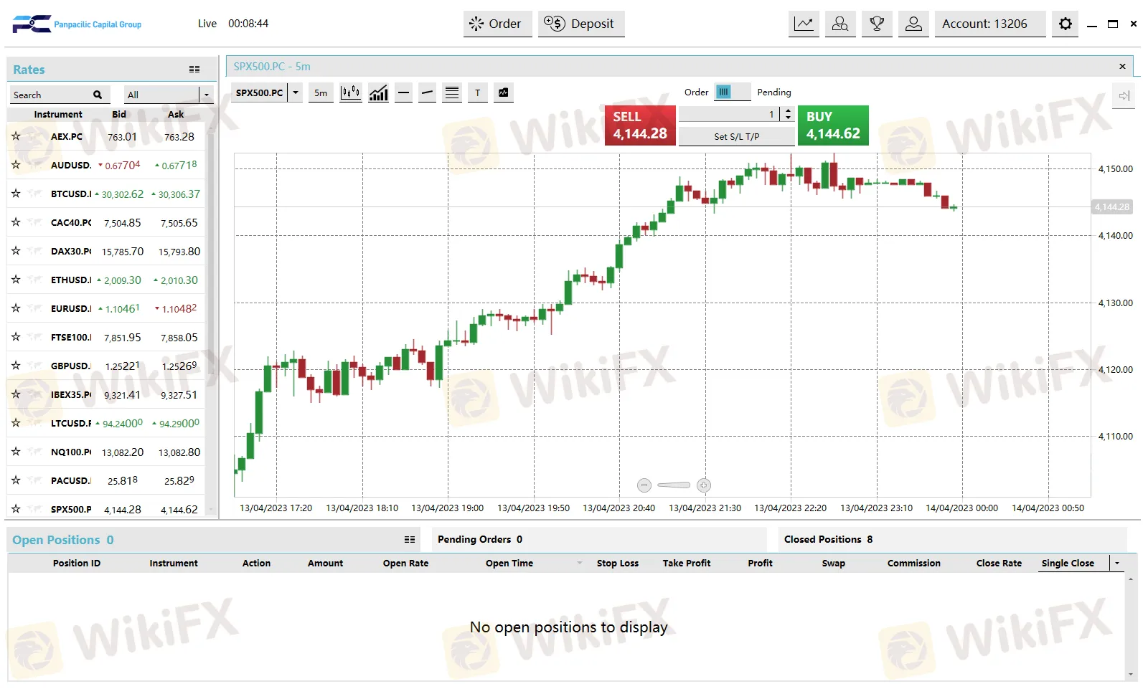Toggle favorite star for BTCUSD
Screen dimensions: 1143x694
(16, 194)
